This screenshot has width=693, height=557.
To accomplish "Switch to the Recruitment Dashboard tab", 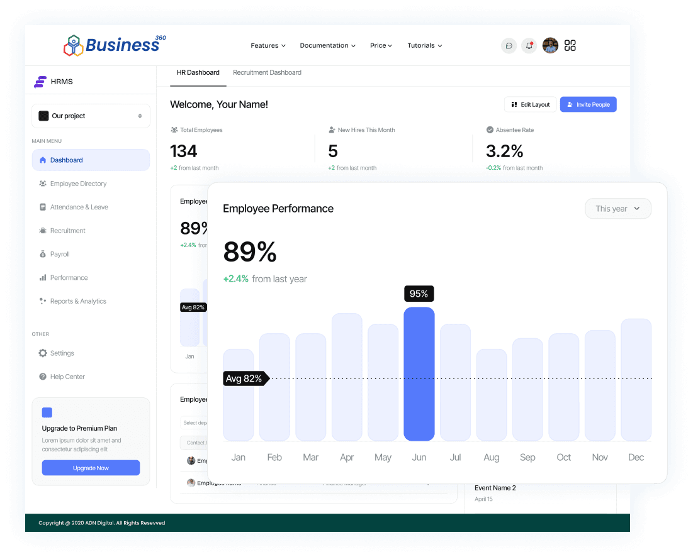I will pos(267,72).
